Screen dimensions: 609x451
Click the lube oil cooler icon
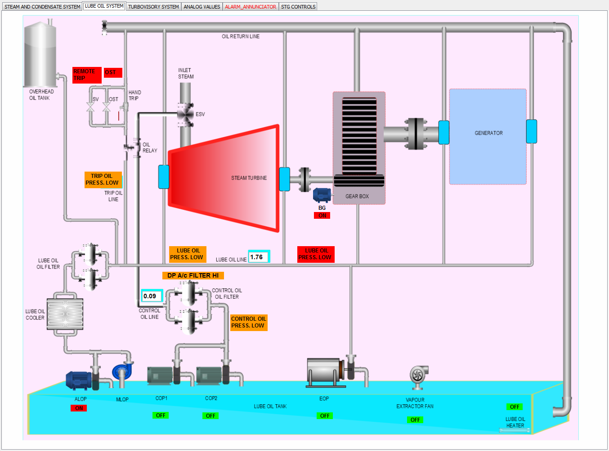click(65, 314)
